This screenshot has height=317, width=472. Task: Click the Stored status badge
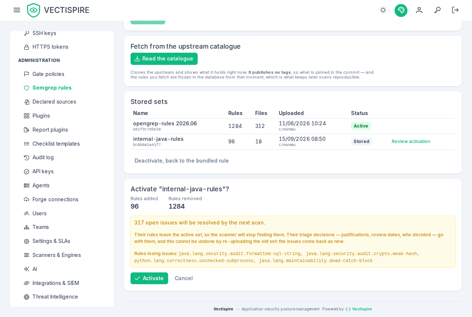(362, 142)
